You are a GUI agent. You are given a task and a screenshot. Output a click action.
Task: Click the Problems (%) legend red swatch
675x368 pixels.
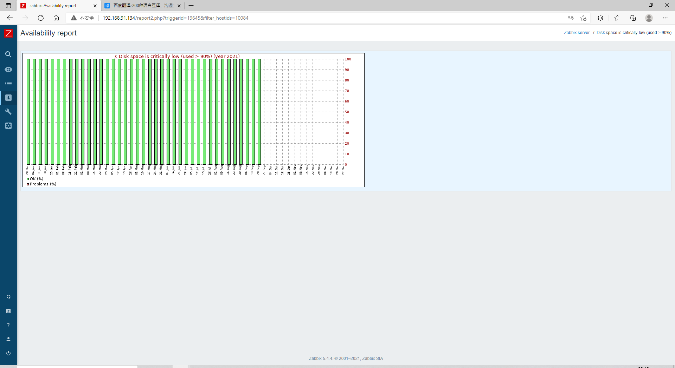pos(28,184)
